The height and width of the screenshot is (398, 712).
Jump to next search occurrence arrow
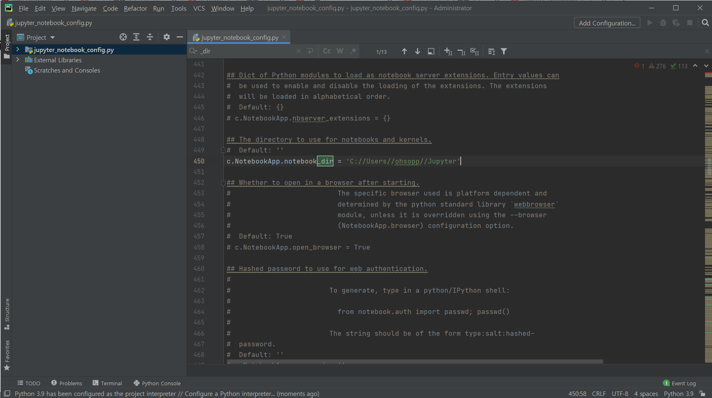pyautogui.click(x=418, y=51)
